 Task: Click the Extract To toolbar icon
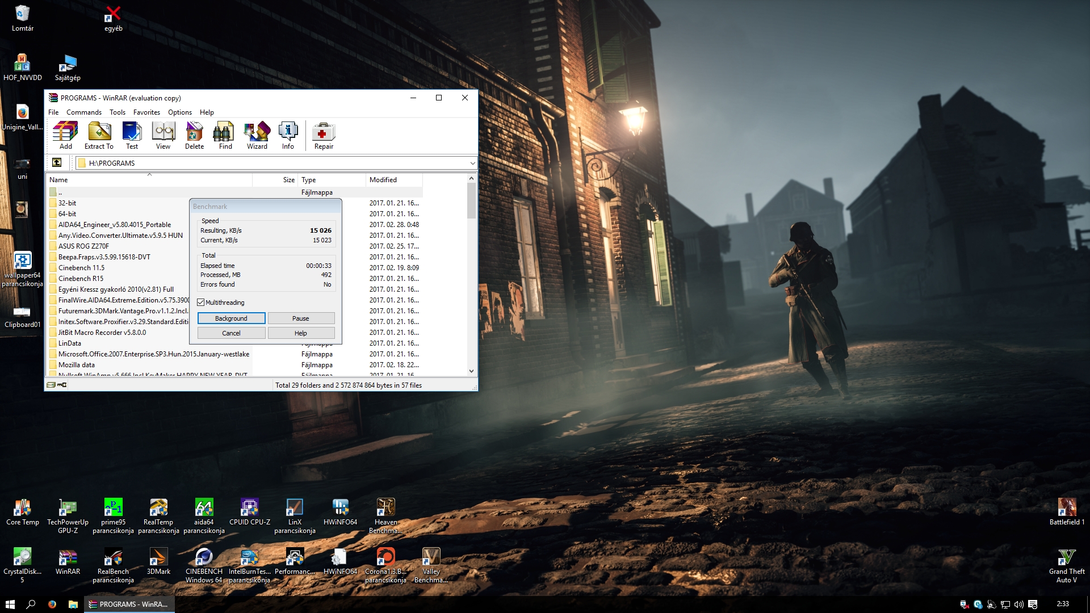click(99, 136)
